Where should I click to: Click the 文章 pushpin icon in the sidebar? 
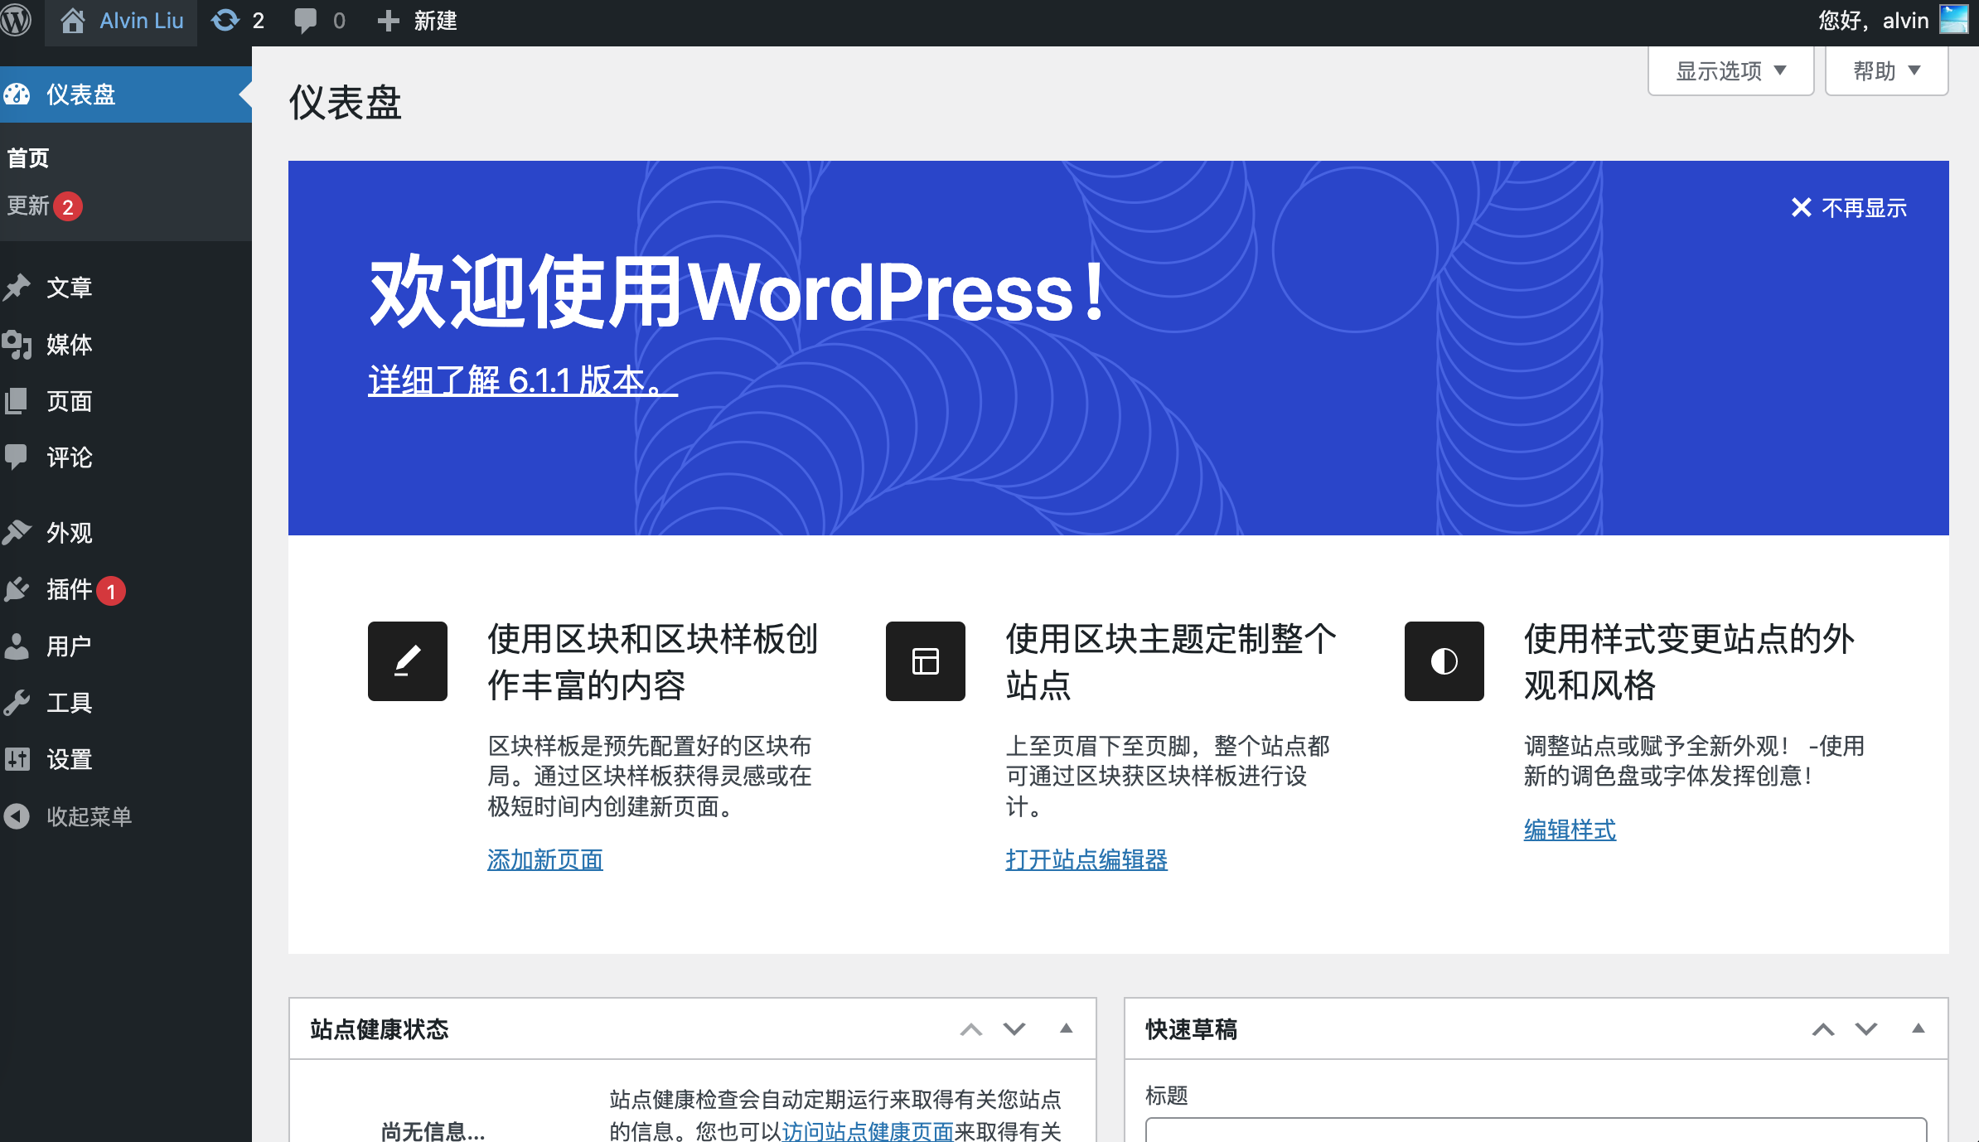pyautogui.click(x=17, y=288)
